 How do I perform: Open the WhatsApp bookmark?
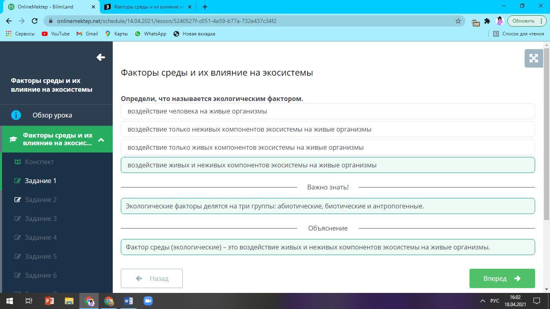[x=150, y=34]
